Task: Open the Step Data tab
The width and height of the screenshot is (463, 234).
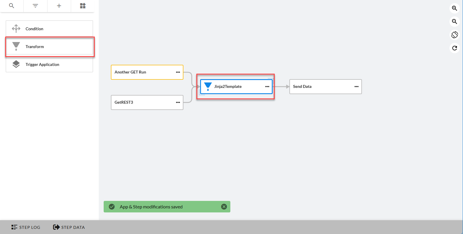Action: (x=69, y=227)
